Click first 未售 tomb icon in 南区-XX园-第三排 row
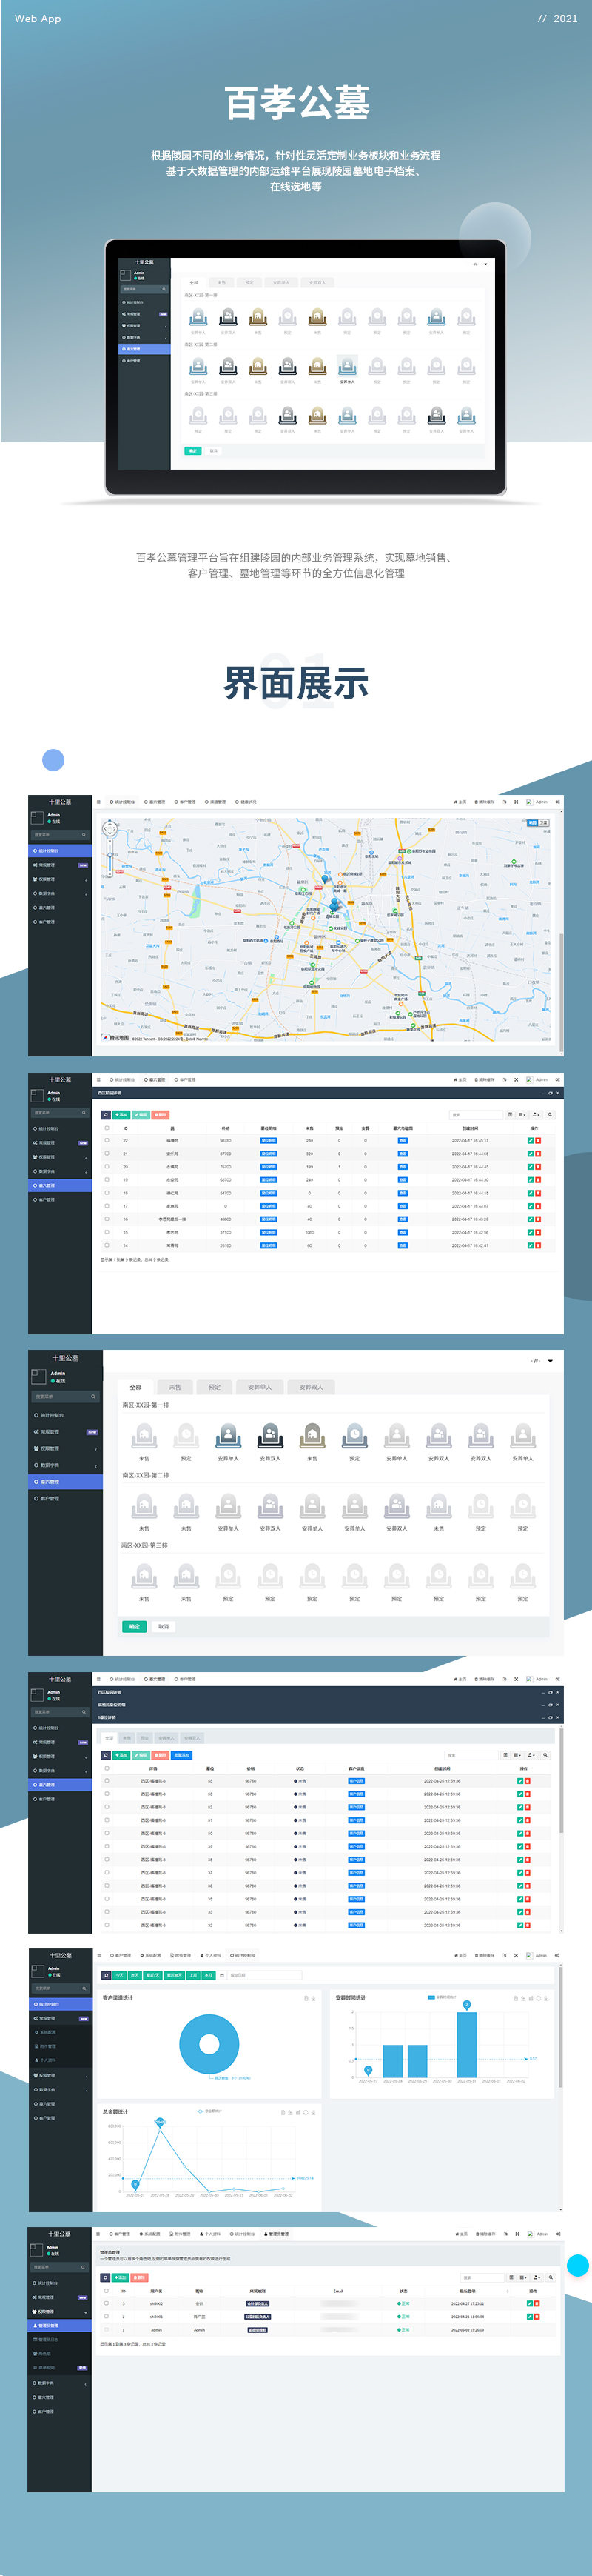The height and width of the screenshot is (2576, 592). pyautogui.click(x=144, y=1575)
